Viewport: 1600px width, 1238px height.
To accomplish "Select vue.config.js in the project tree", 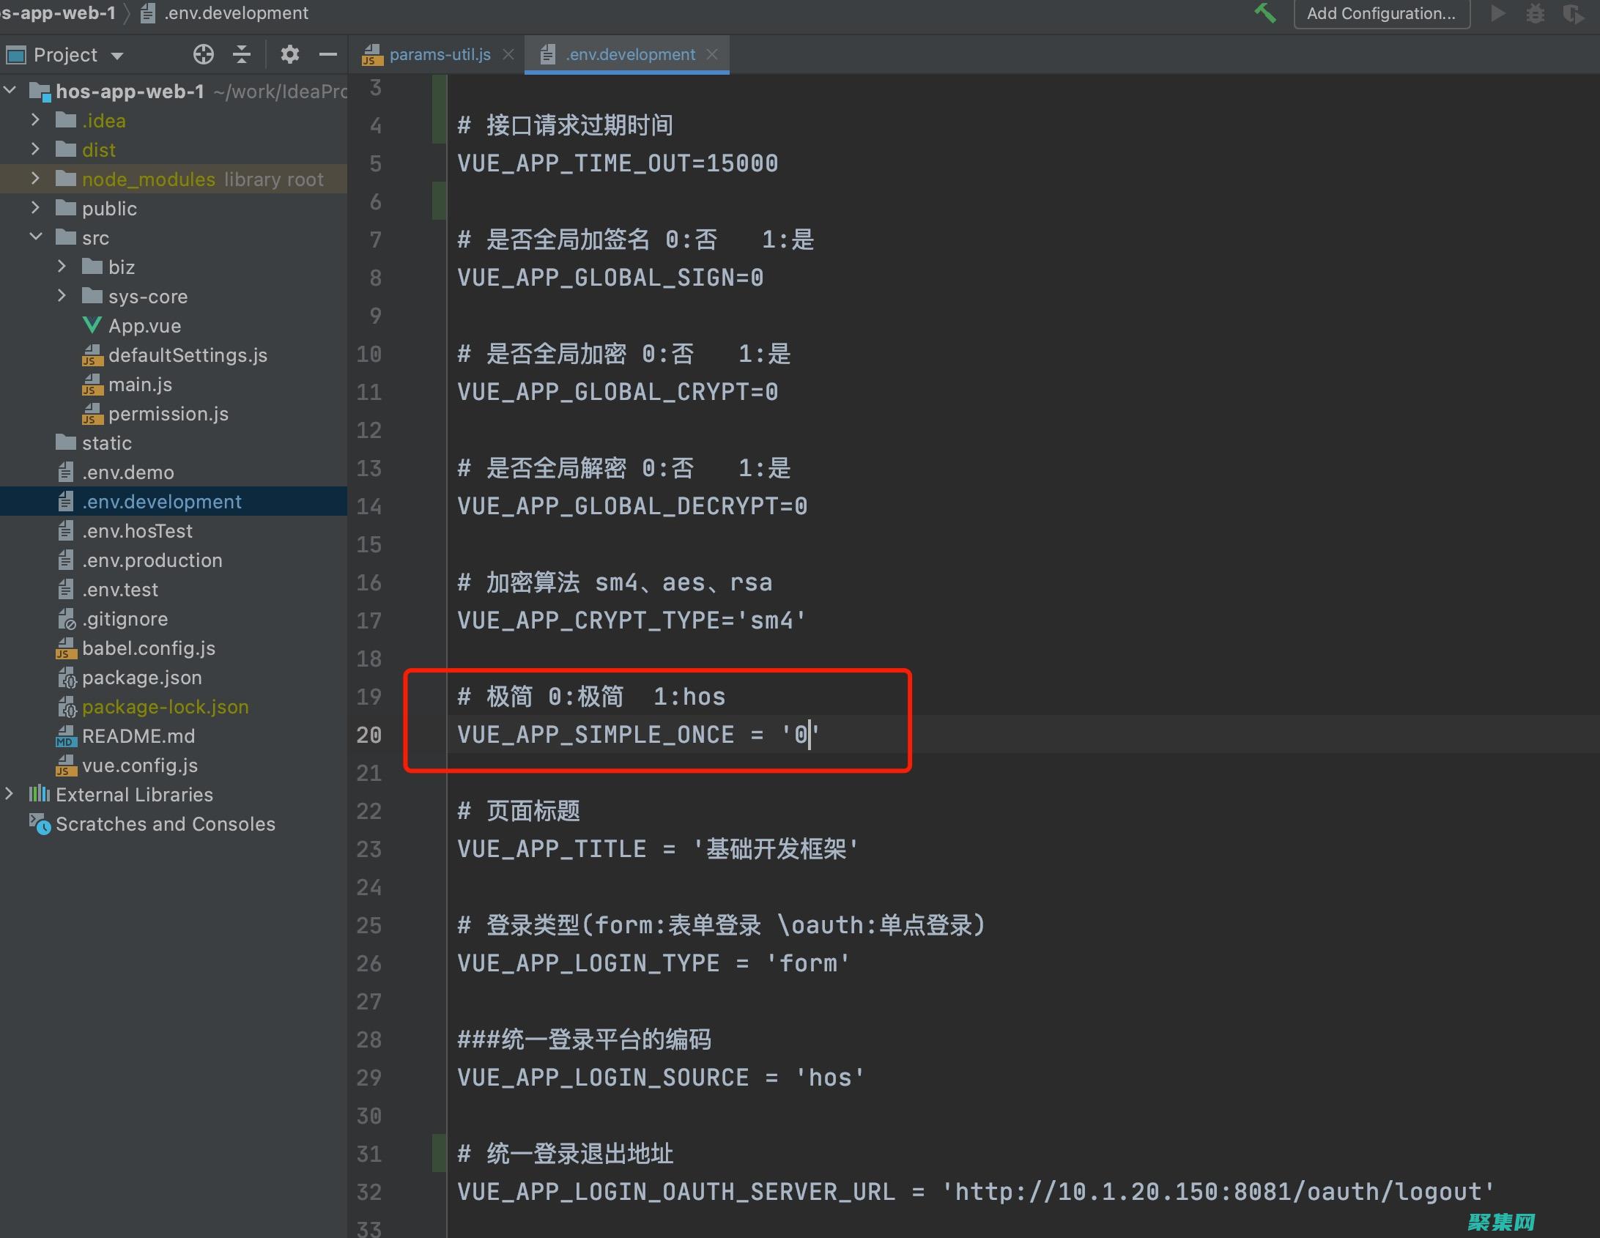I will click(x=139, y=766).
